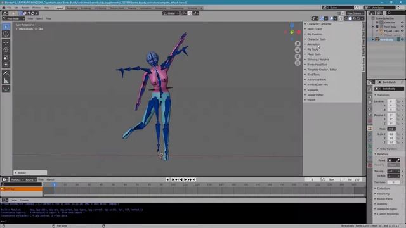Screen dimensions: 406x228
Task: Enable solid viewport shading mode
Action: coord(350,18)
